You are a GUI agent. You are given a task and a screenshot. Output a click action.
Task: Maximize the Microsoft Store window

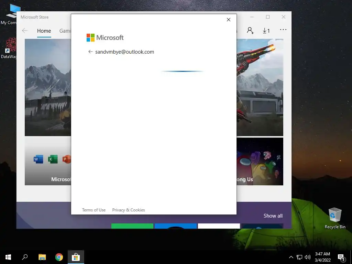[x=267, y=17]
